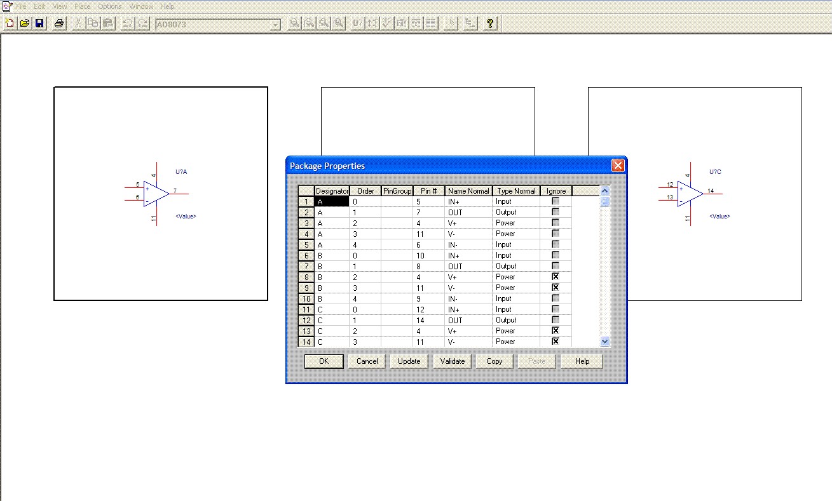Click the Print toolbar icon
The image size is (832, 501).
[59, 23]
